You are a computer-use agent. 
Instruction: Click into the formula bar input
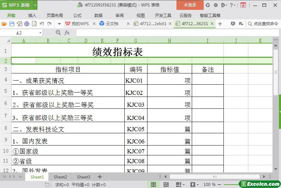click(x=177, y=33)
